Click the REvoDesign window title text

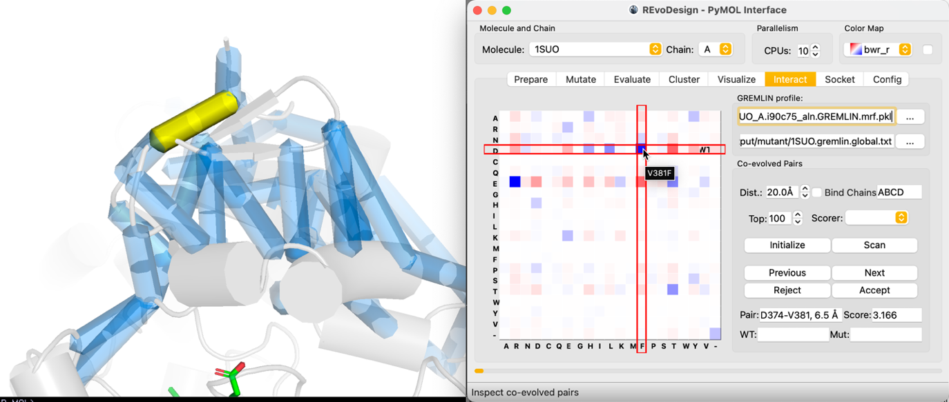714,10
